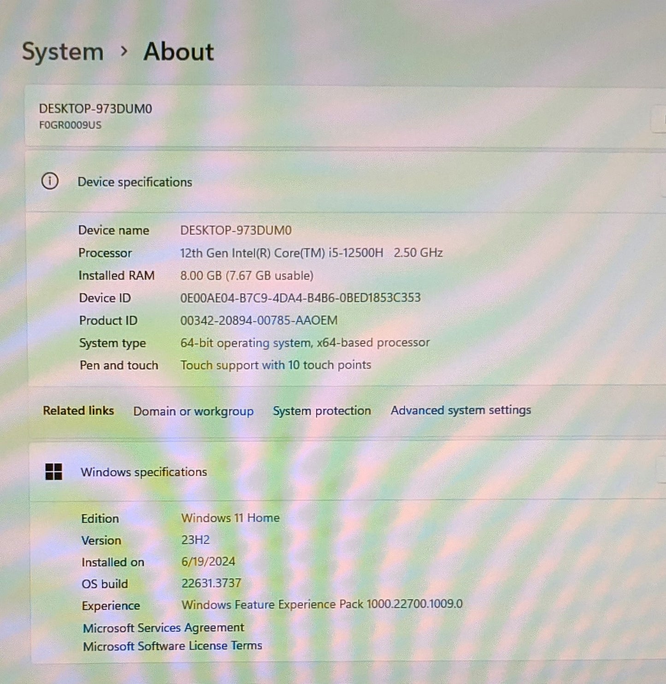Click the Pen and touch label
Image resolution: width=666 pixels, height=684 pixels.
(x=119, y=365)
